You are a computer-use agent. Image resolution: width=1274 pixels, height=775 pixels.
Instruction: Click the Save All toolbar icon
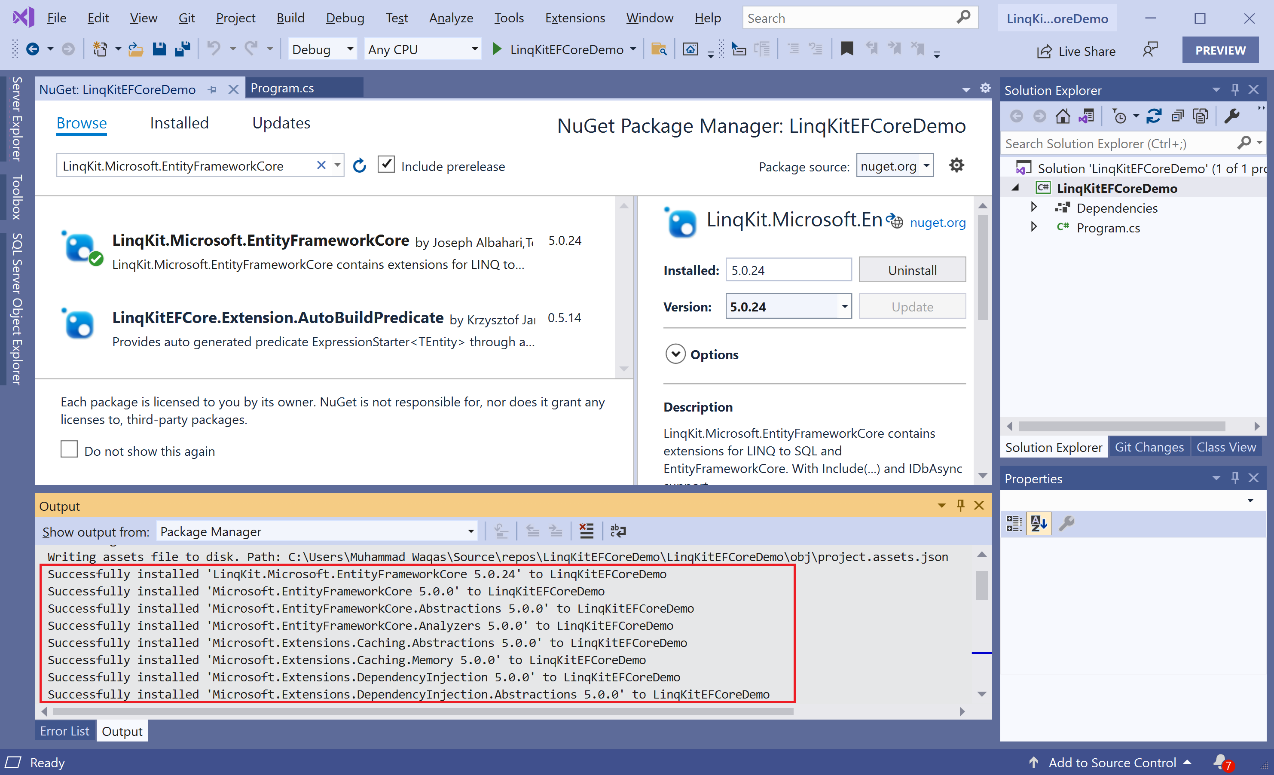tap(182, 49)
